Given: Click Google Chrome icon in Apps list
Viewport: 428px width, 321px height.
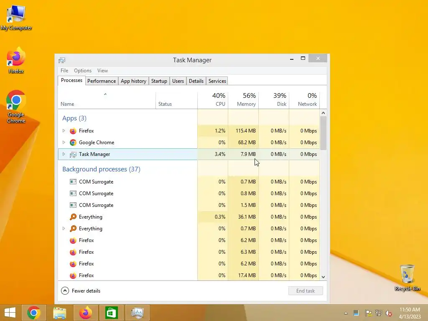Looking at the screenshot, I should point(73,143).
